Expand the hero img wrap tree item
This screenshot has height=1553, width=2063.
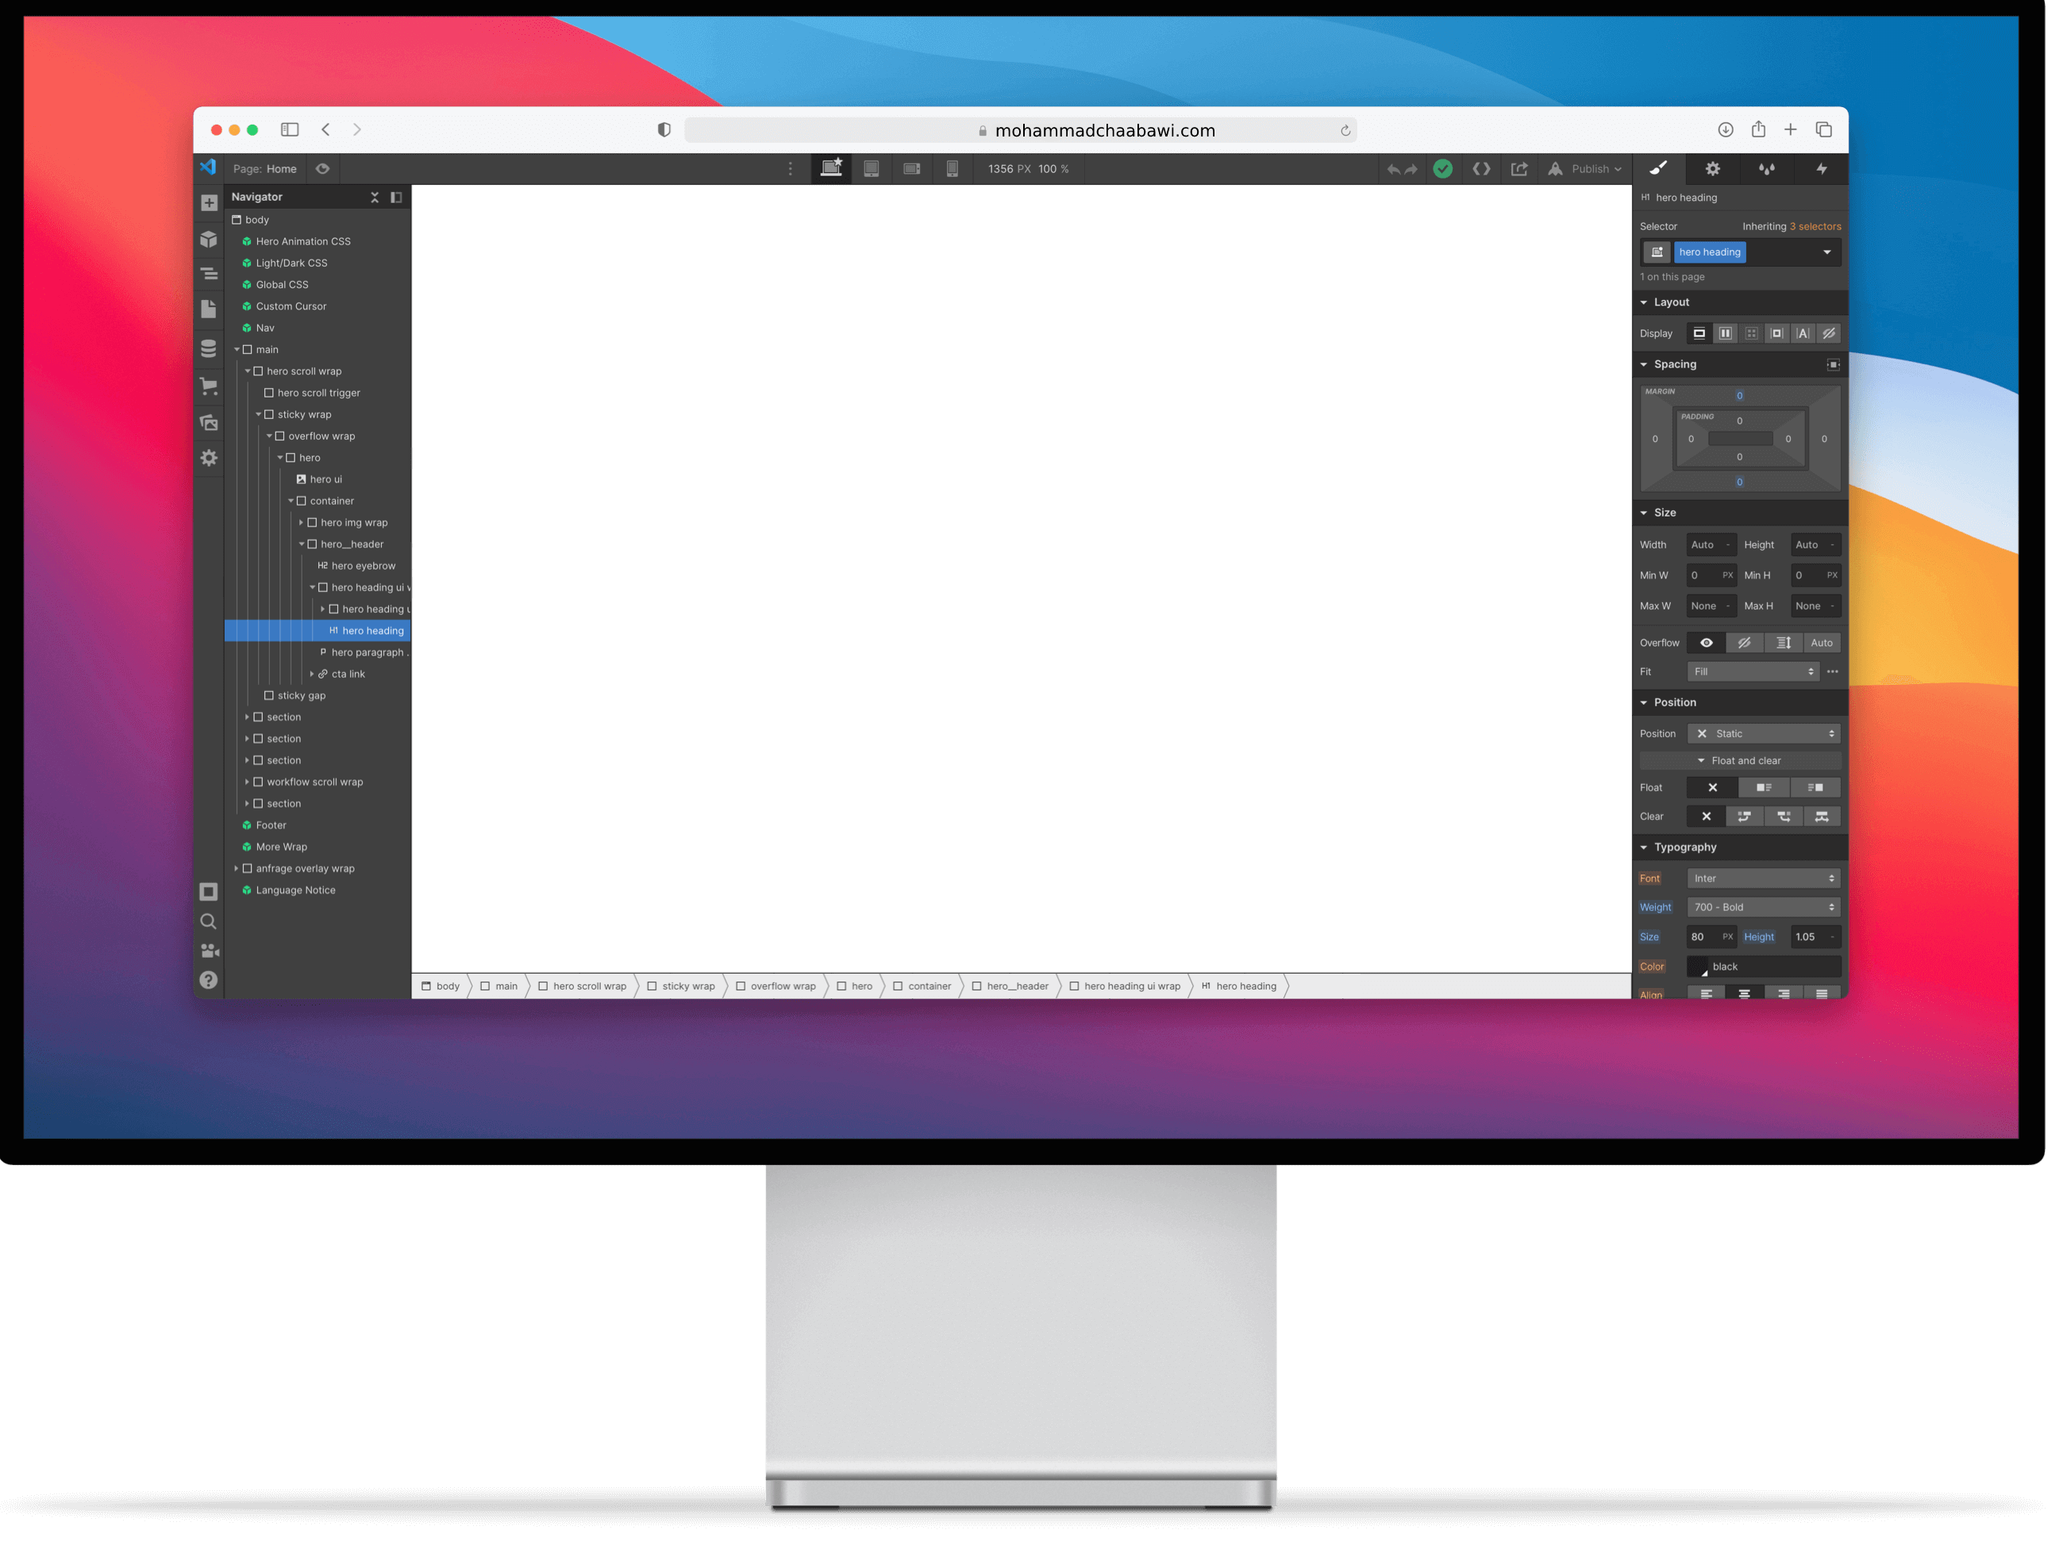(x=302, y=523)
